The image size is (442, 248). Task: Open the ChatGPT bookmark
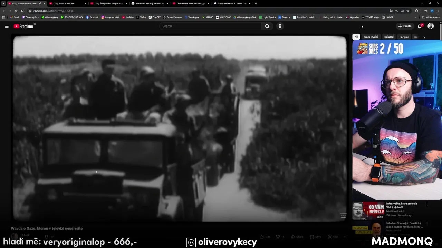point(155,17)
